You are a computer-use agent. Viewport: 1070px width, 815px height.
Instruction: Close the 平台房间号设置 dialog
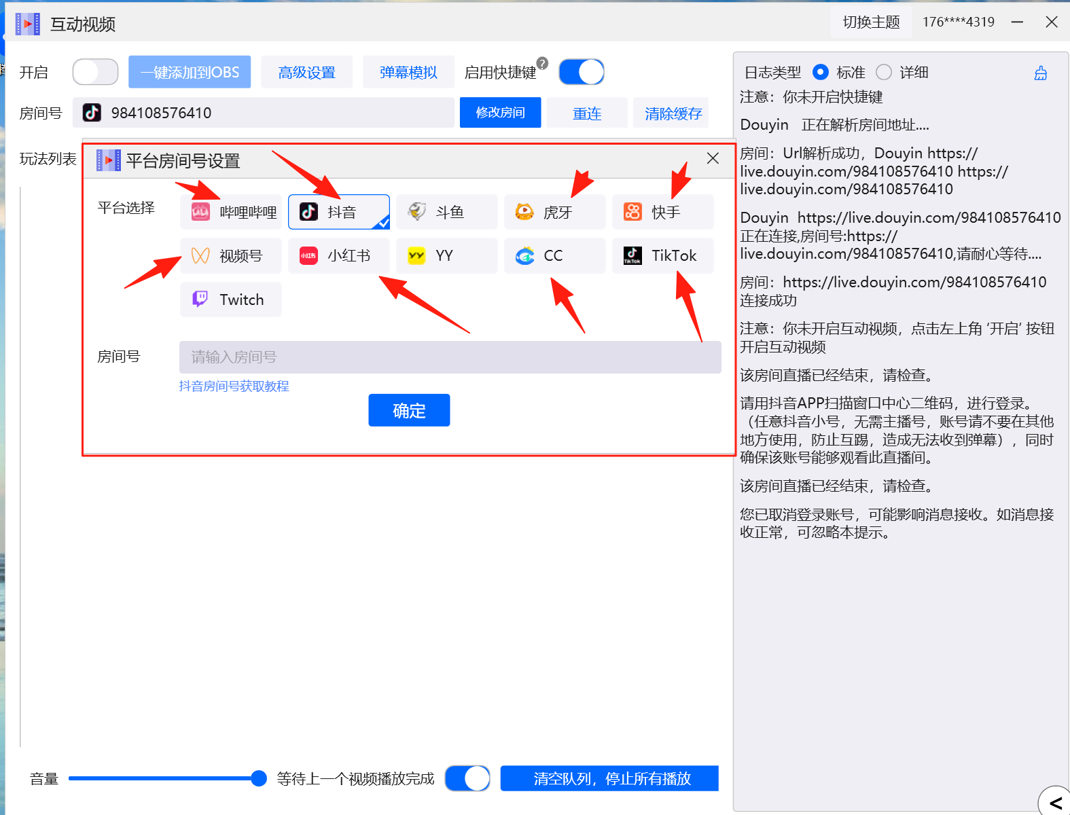[713, 158]
